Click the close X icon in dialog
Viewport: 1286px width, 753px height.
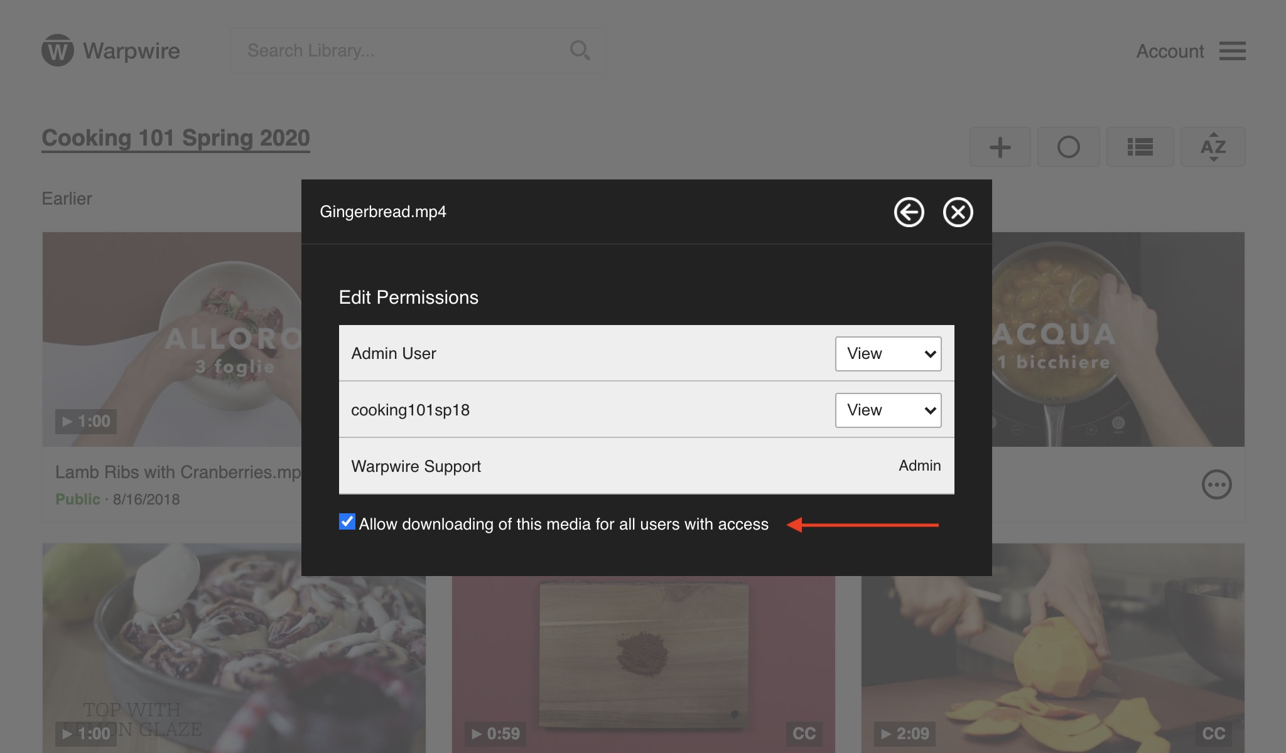point(958,211)
